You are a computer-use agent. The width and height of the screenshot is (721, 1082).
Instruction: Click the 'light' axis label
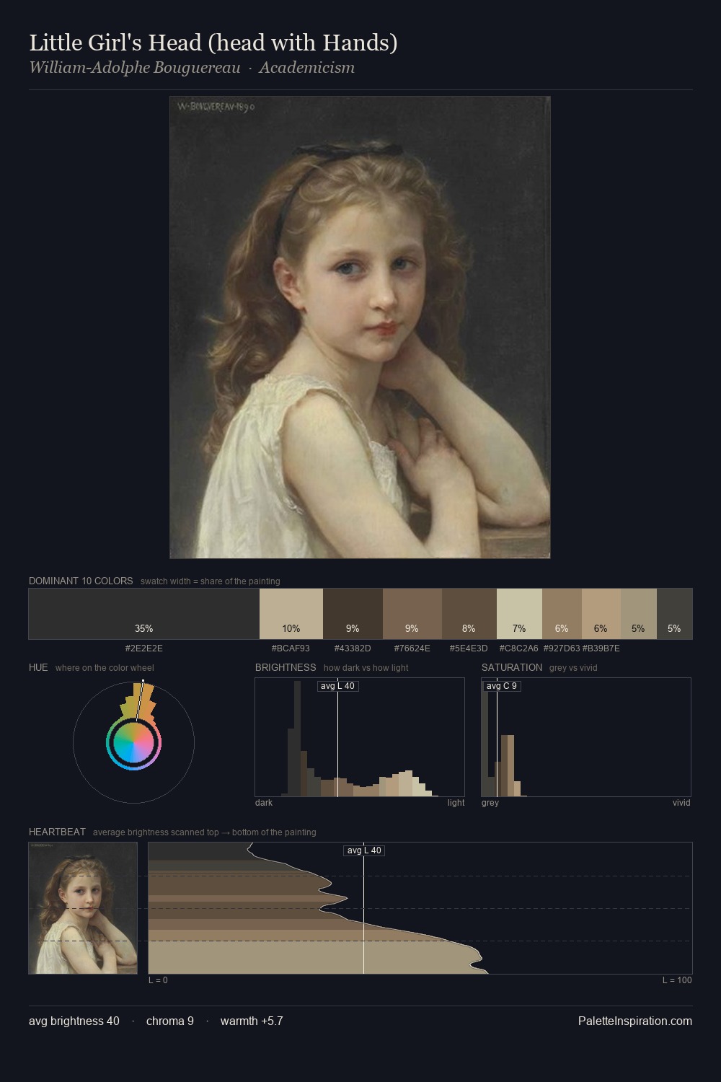coord(456,803)
